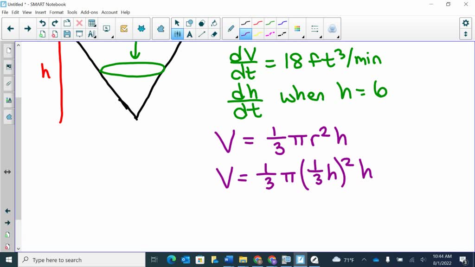
Task: Open the Add-ons menu
Action: click(x=89, y=12)
